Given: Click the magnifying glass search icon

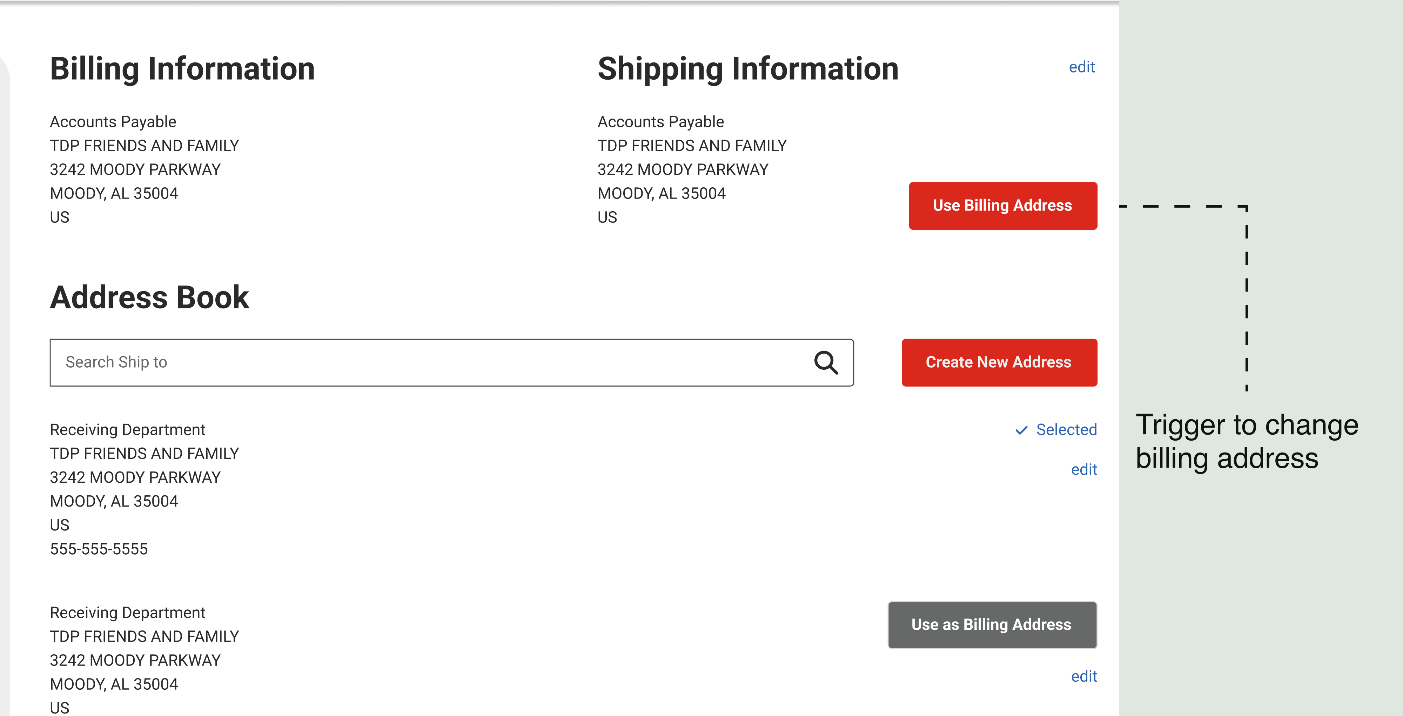Looking at the screenshot, I should pos(826,362).
